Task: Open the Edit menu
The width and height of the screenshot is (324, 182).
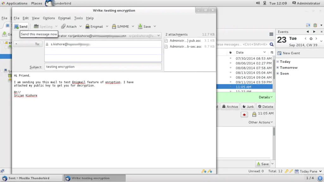Action: 25,18
